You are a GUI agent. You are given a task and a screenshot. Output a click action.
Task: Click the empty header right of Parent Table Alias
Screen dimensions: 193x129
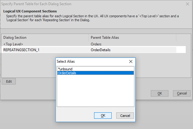click(183, 38)
